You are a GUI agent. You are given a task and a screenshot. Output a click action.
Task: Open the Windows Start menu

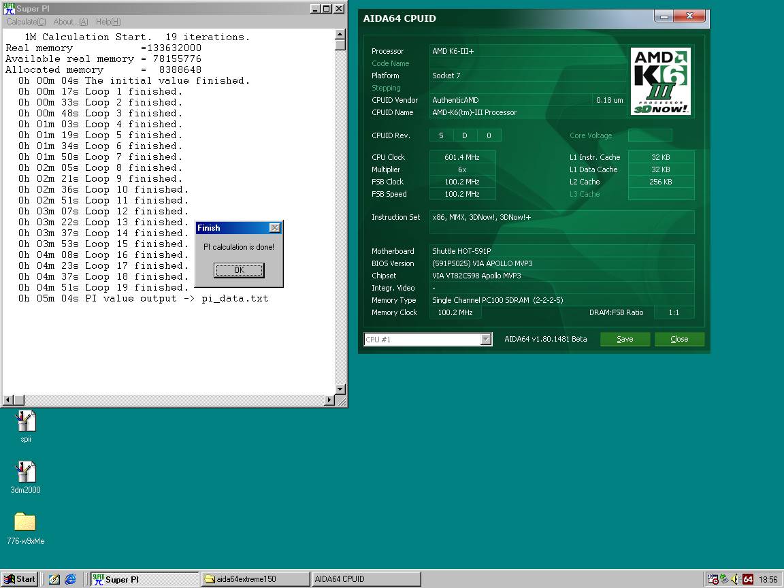click(20, 579)
